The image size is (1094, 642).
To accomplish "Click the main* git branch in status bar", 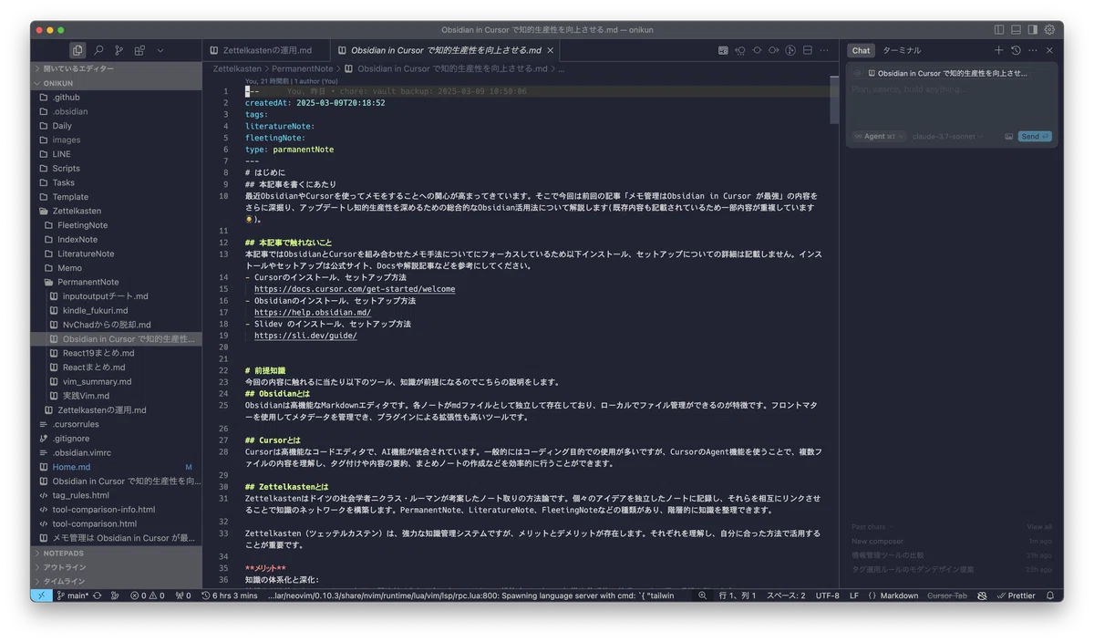I will pyautogui.click(x=72, y=595).
